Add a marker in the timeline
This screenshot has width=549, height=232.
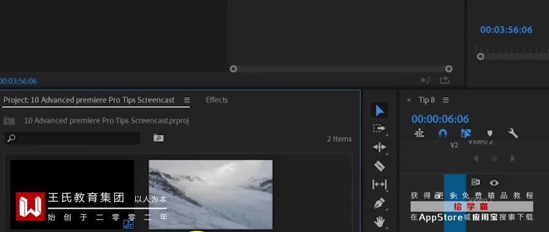click(490, 133)
